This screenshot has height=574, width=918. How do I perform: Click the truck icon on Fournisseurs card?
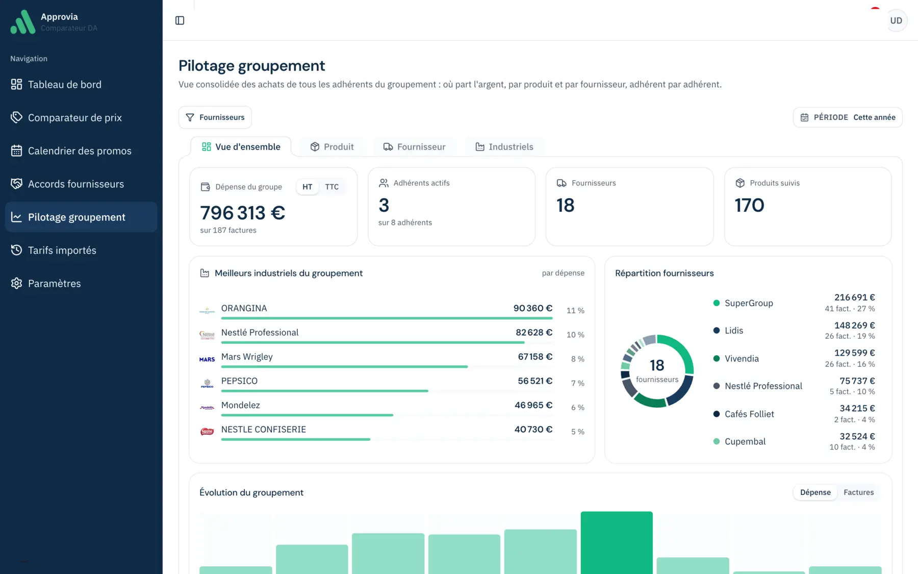pos(562,183)
